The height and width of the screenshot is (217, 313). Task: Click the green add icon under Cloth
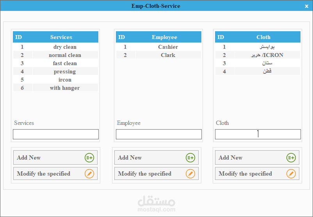point(291,158)
